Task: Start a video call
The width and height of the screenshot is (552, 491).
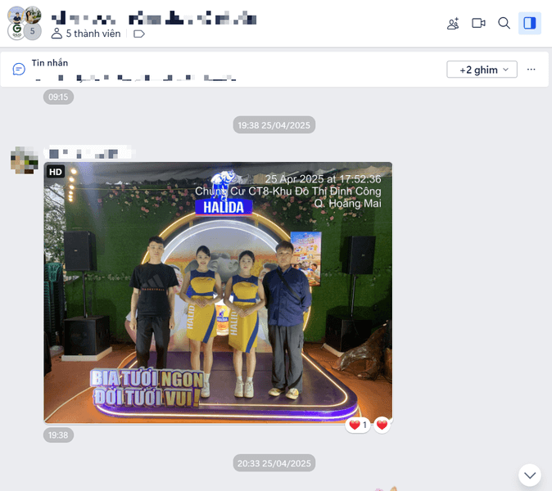Action: pos(478,24)
